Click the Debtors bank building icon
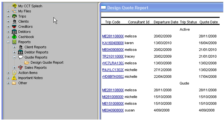Image resolution: width=224 pixels, height=120 pixels. [x=14, y=32]
